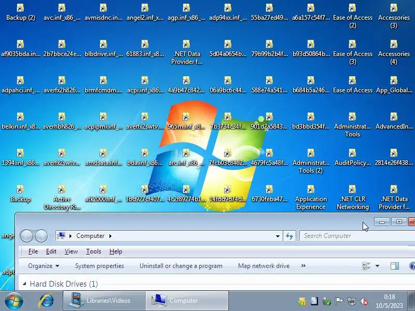This screenshot has height=311, width=415.
Task: Select the 55ba27ed49... desktop icon
Action: click(269, 12)
